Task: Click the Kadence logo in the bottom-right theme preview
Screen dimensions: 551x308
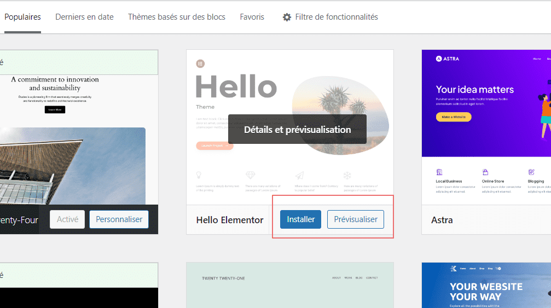Action: pos(453,269)
